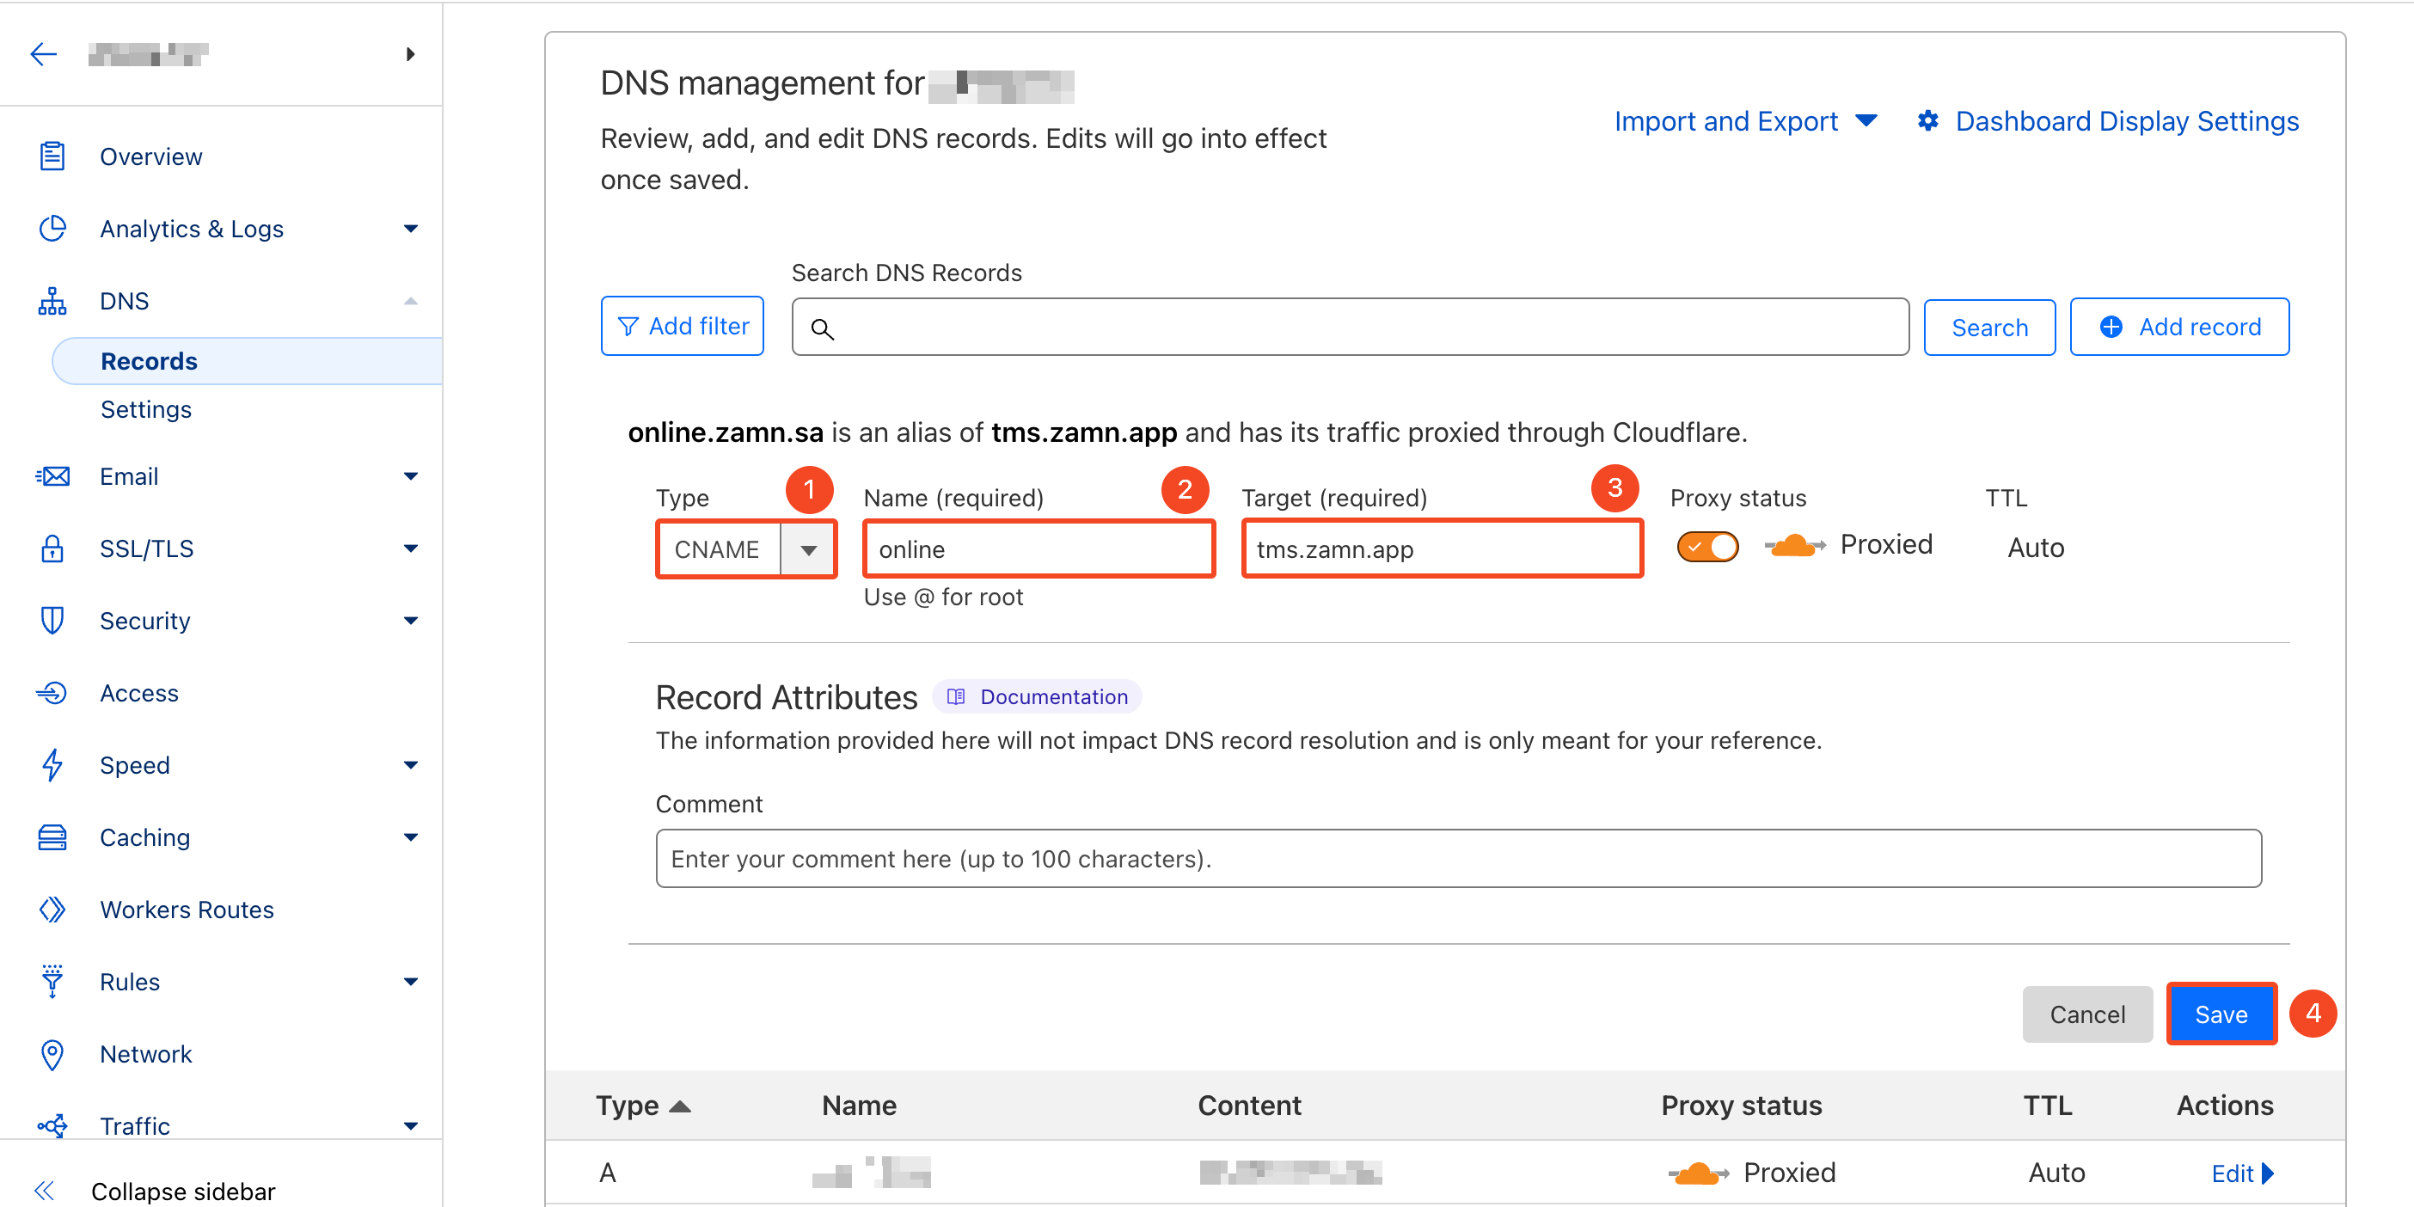Image resolution: width=2414 pixels, height=1207 pixels.
Task: Click the Security shield icon
Action: coord(52,621)
